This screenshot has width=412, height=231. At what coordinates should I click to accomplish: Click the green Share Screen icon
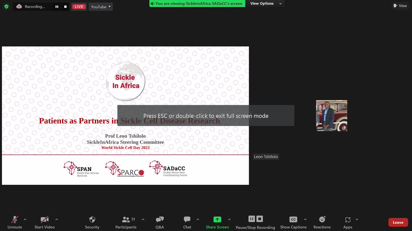pos(217,219)
